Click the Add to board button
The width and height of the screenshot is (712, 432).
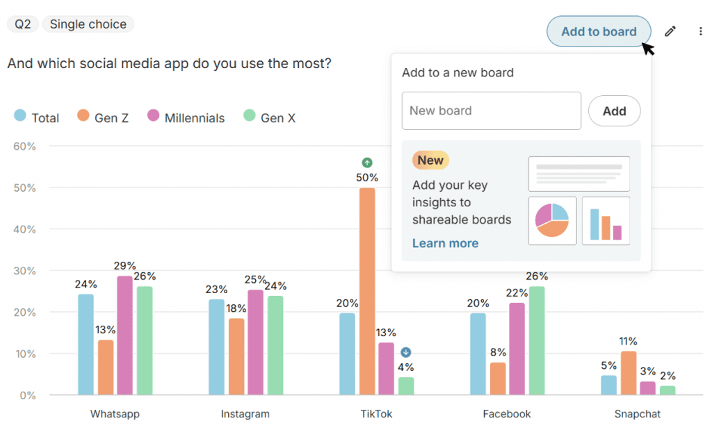[x=599, y=31]
